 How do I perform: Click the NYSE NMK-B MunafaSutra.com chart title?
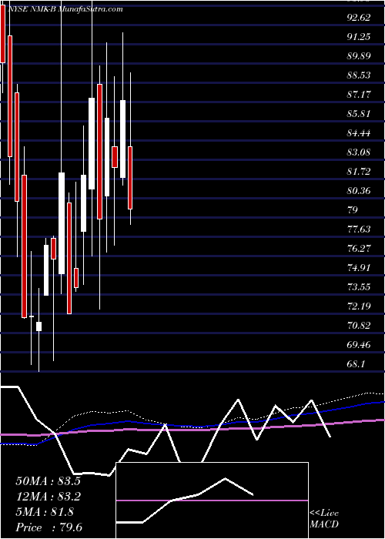click(x=65, y=9)
